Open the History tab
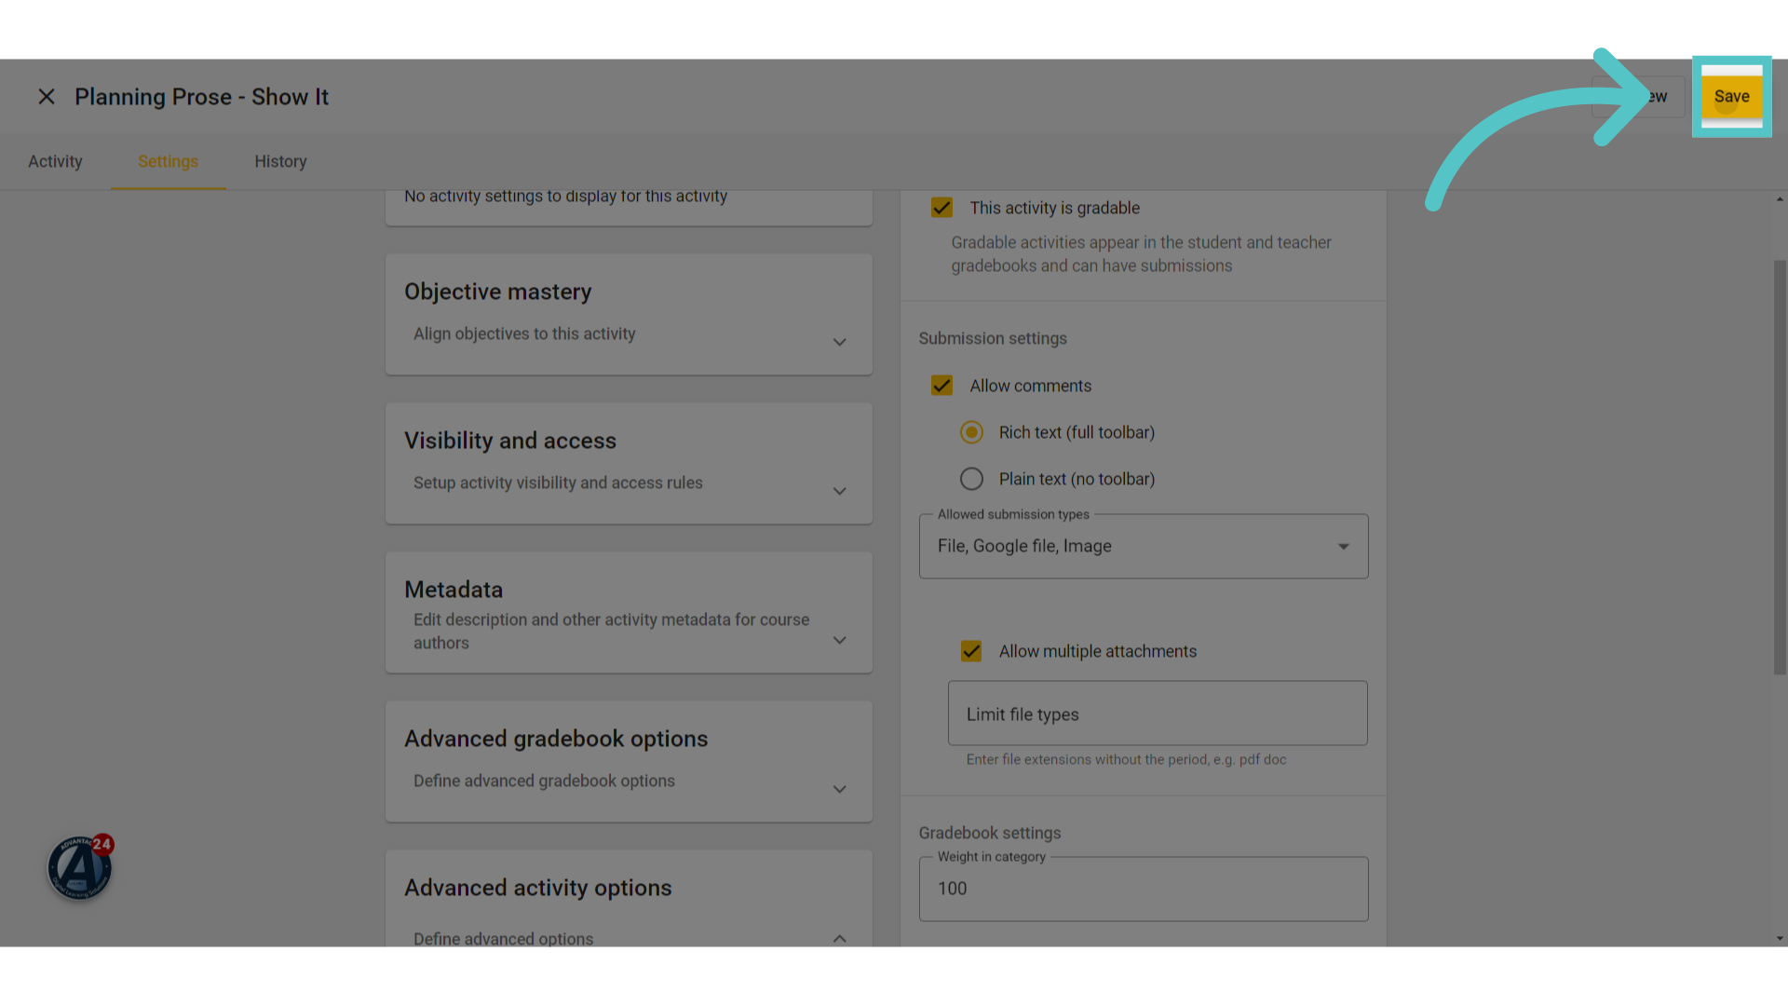Viewport: 1788px width, 1006px height. 280,161
